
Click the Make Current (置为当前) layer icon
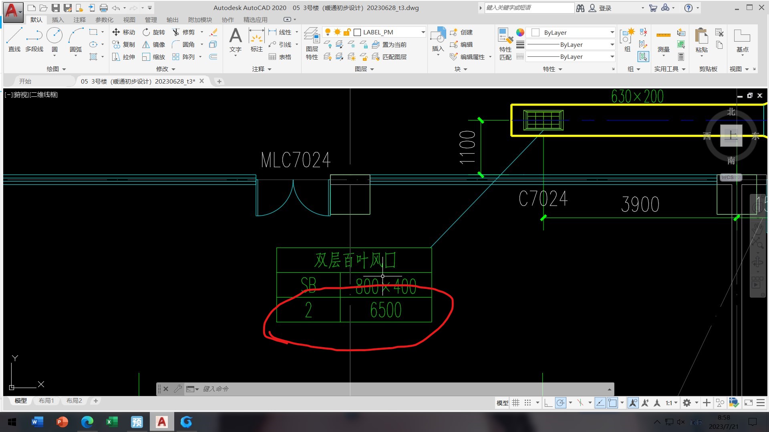(x=376, y=44)
